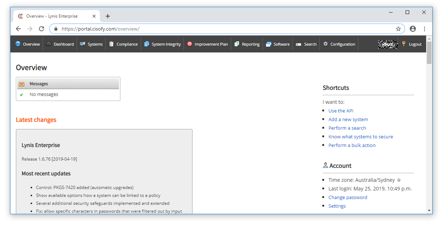Click the 'Latest changes' heading
Image resolution: width=442 pixels, height=226 pixels.
coord(36,120)
